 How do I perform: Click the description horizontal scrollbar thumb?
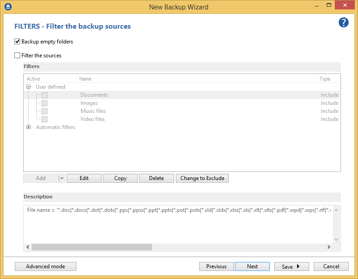pos(92,247)
